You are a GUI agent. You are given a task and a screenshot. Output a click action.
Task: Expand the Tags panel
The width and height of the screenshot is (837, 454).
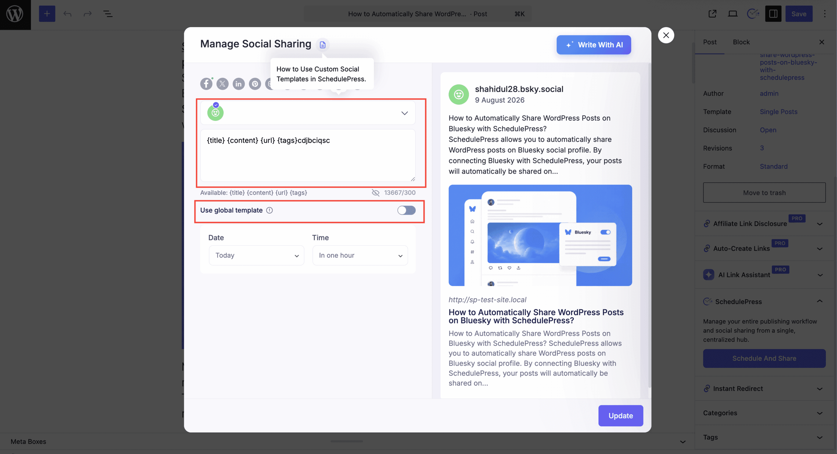point(764,437)
